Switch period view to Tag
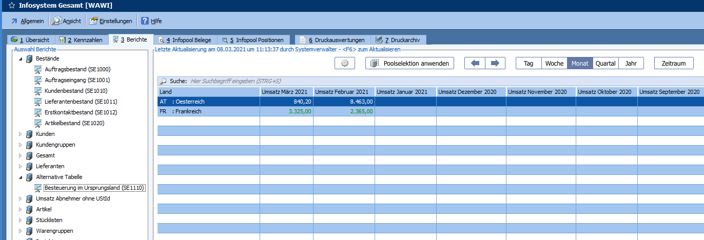 pyautogui.click(x=529, y=63)
